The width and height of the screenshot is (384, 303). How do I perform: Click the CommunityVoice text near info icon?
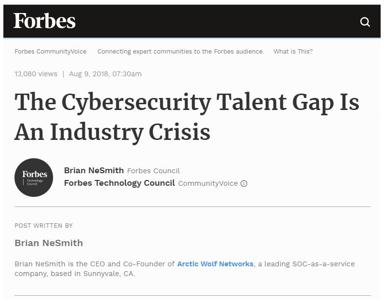208,183
